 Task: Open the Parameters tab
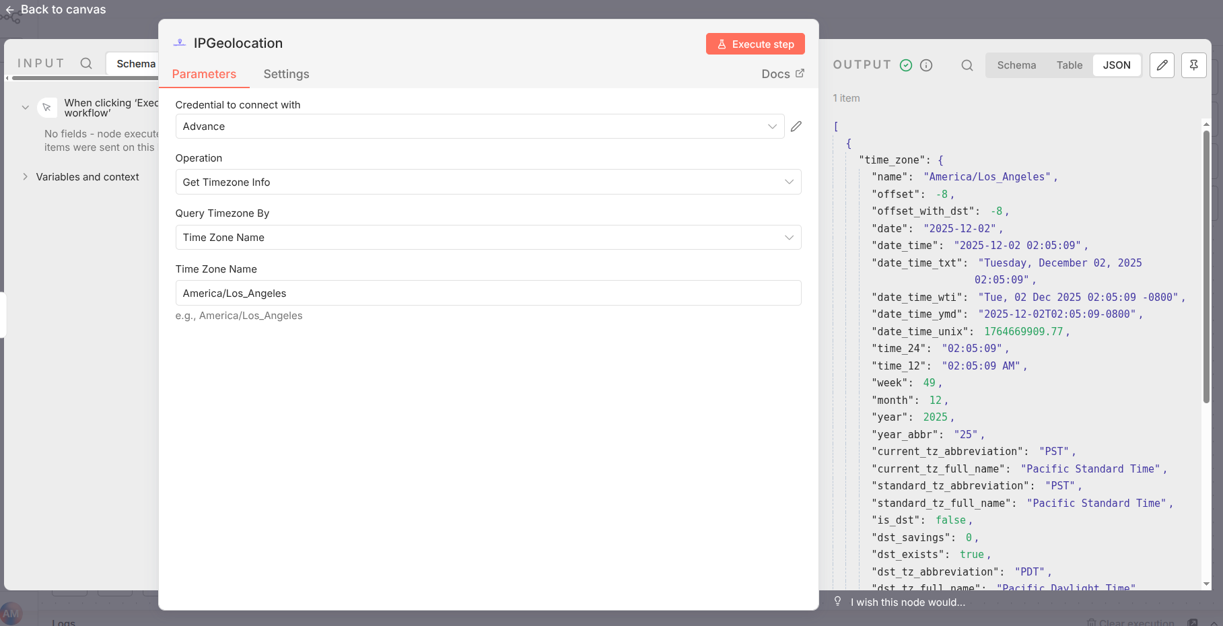pyautogui.click(x=204, y=74)
